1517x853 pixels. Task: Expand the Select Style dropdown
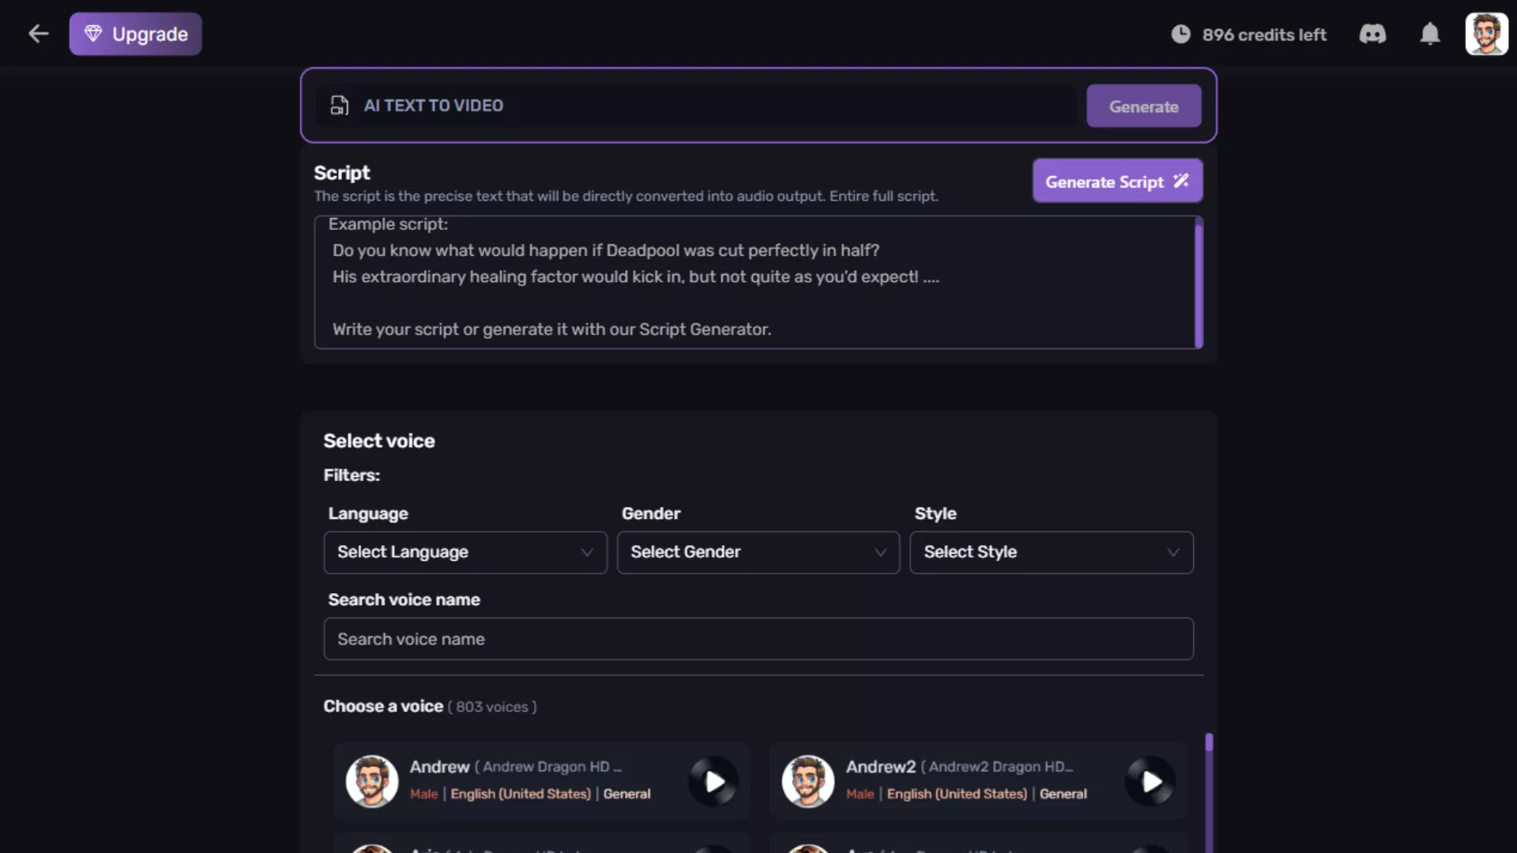(x=1051, y=552)
